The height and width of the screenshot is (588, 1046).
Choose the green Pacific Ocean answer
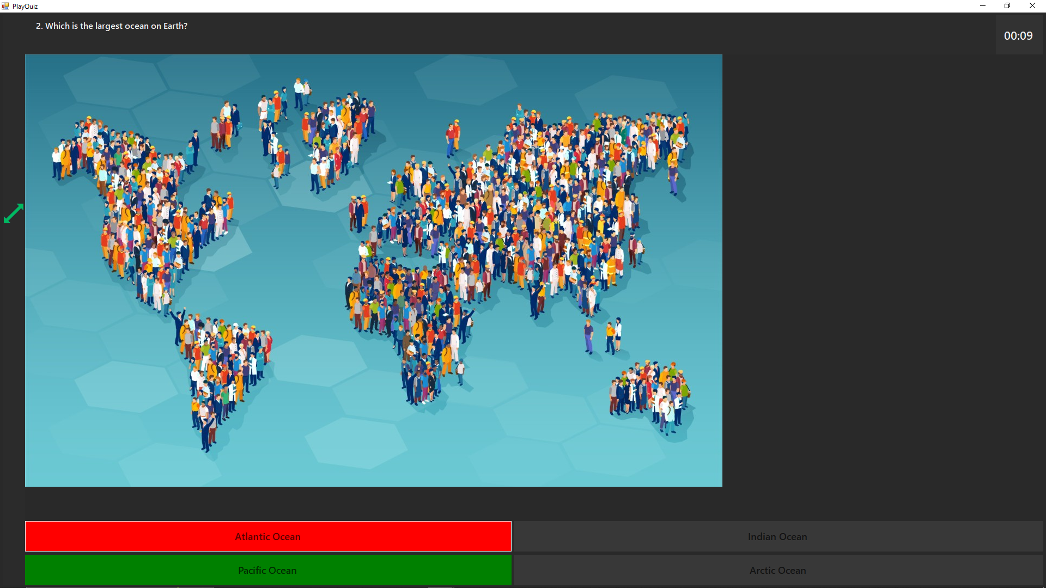coord(268,570)
